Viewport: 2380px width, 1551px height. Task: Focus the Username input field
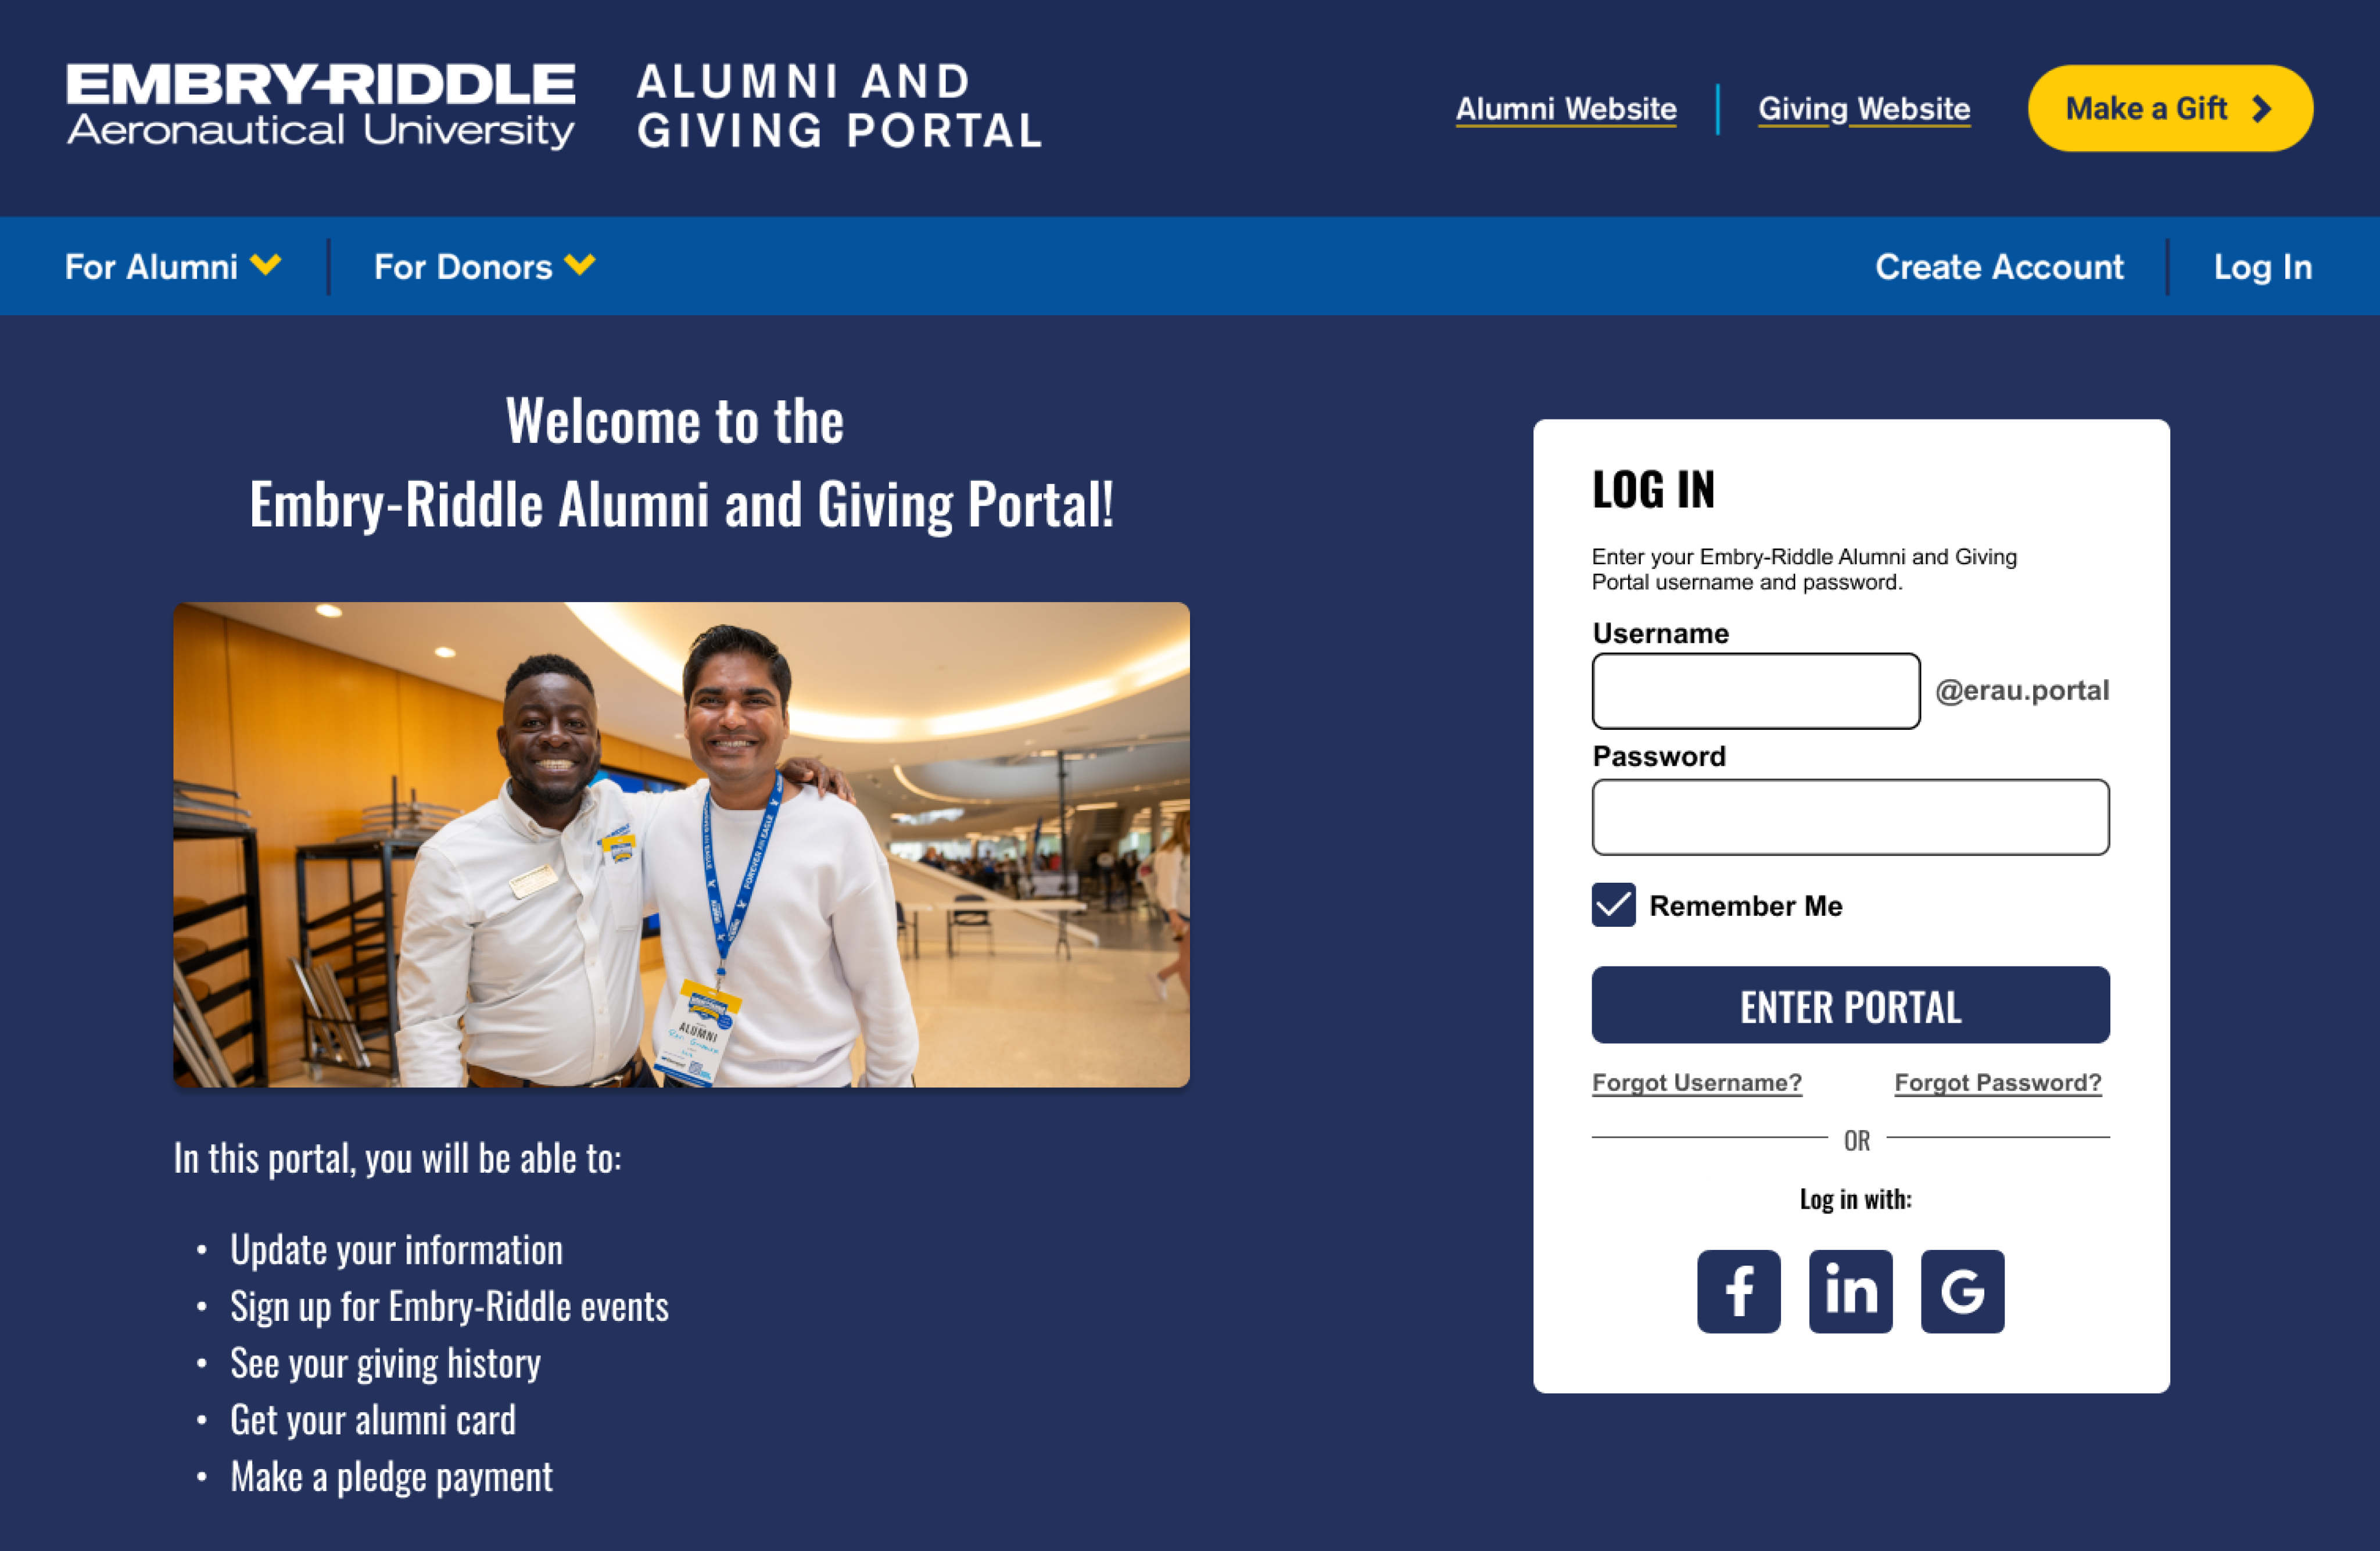tap(1756, 691)
